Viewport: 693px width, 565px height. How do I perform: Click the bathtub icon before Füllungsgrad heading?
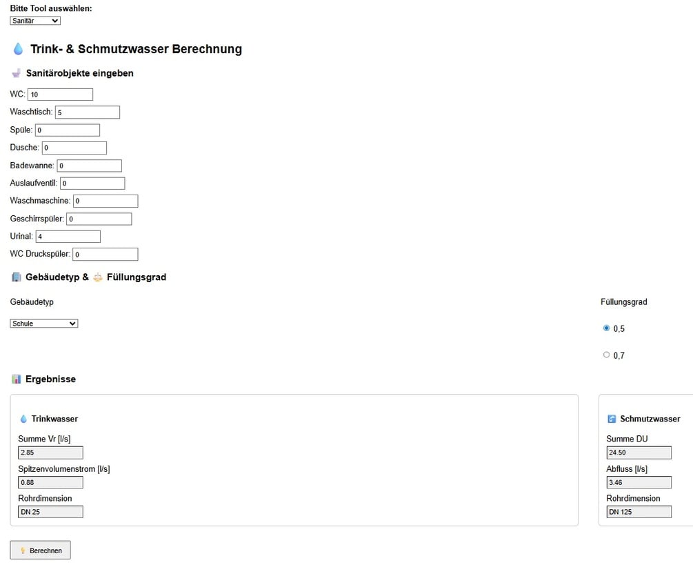(98, 277)
